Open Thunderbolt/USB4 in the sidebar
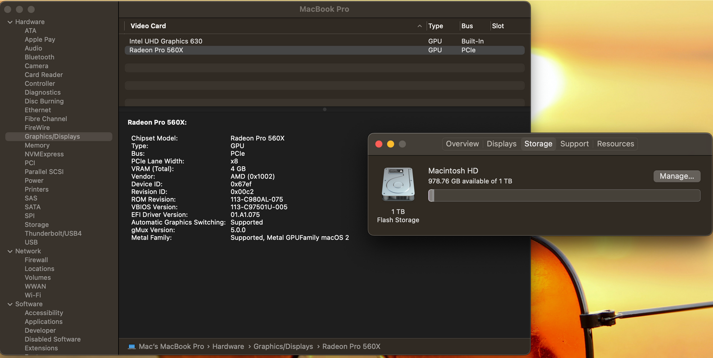The image size is (713, 358). tap(53, 234)
